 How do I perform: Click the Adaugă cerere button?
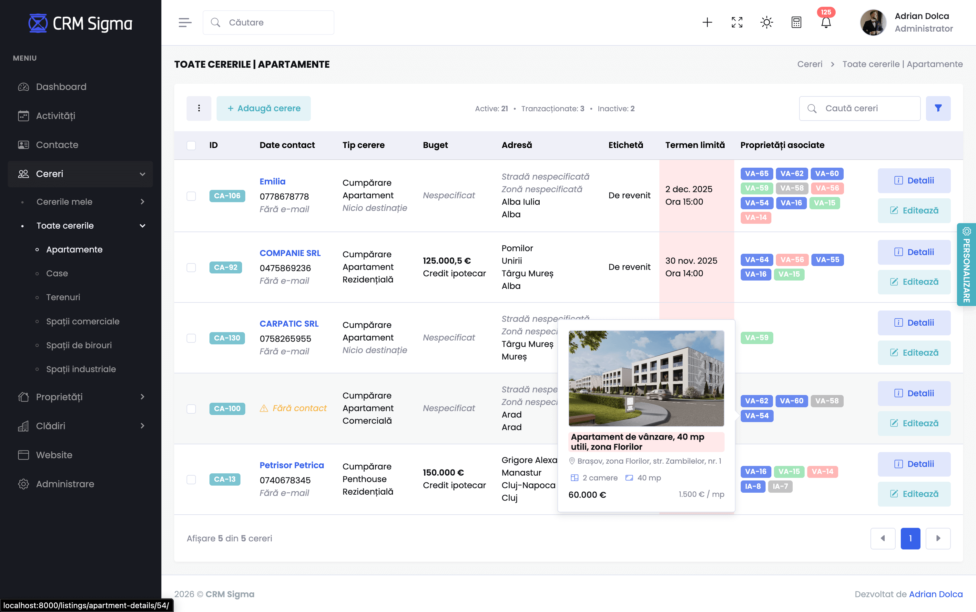pos(263,108)
